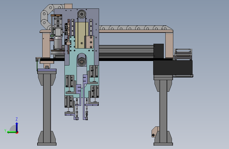Select the purple plate atop the left column
Viewport: 229px width, 149px height.
(x=47, y=70)
